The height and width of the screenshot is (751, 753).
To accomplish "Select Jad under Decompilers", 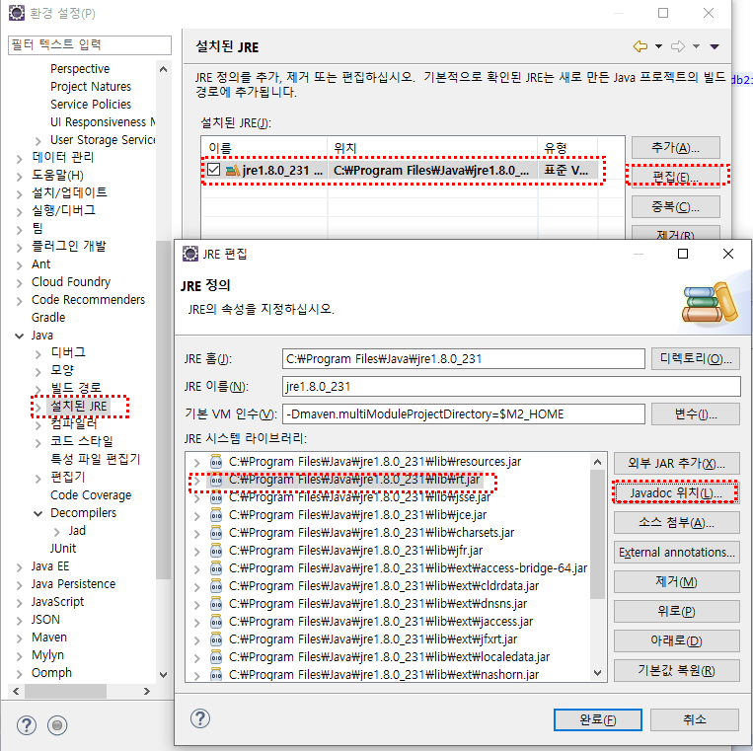I will coord(77,531).
